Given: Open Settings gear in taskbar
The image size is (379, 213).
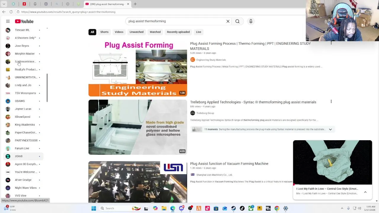Looking at the screenshot, I should click(285, 208).
